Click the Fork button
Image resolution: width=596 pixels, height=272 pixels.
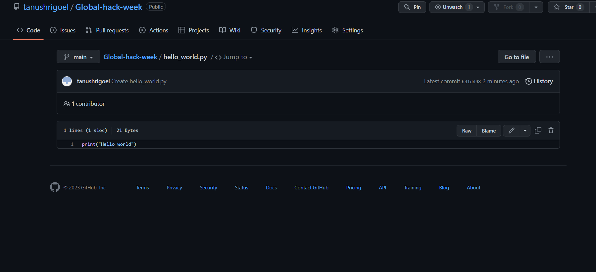point(509,7)
